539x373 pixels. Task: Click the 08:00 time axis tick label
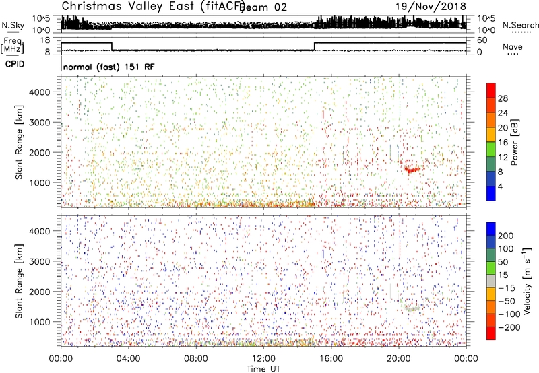[196, 359]
